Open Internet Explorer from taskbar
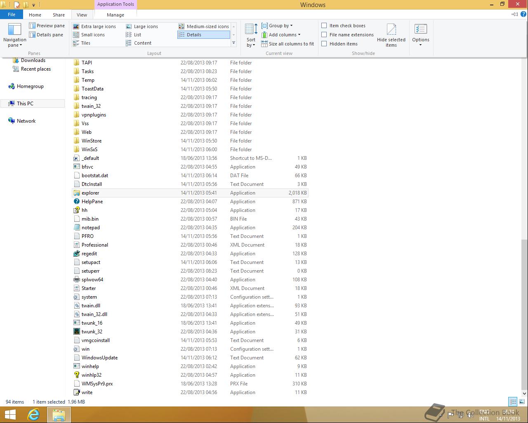 33,415
